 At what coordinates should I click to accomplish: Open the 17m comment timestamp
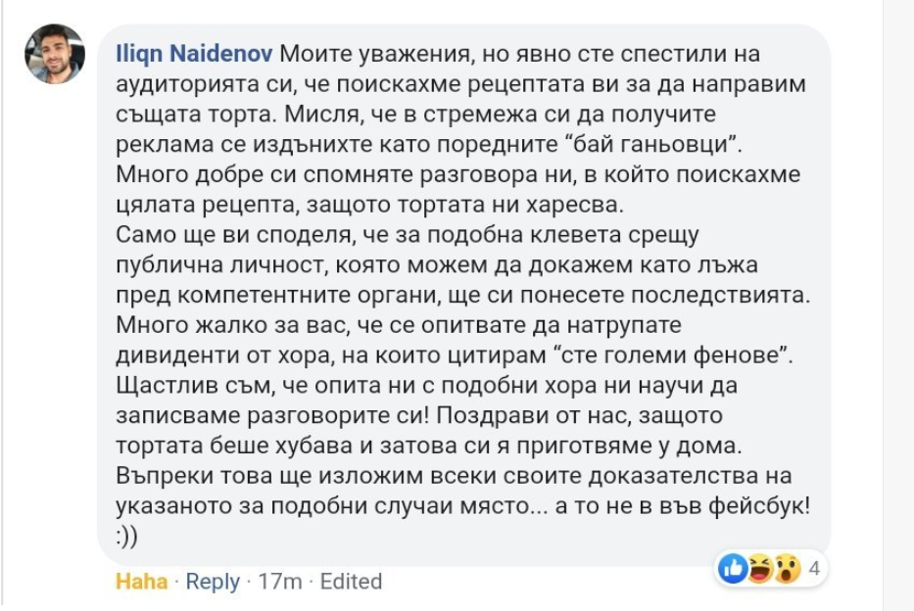280,581
